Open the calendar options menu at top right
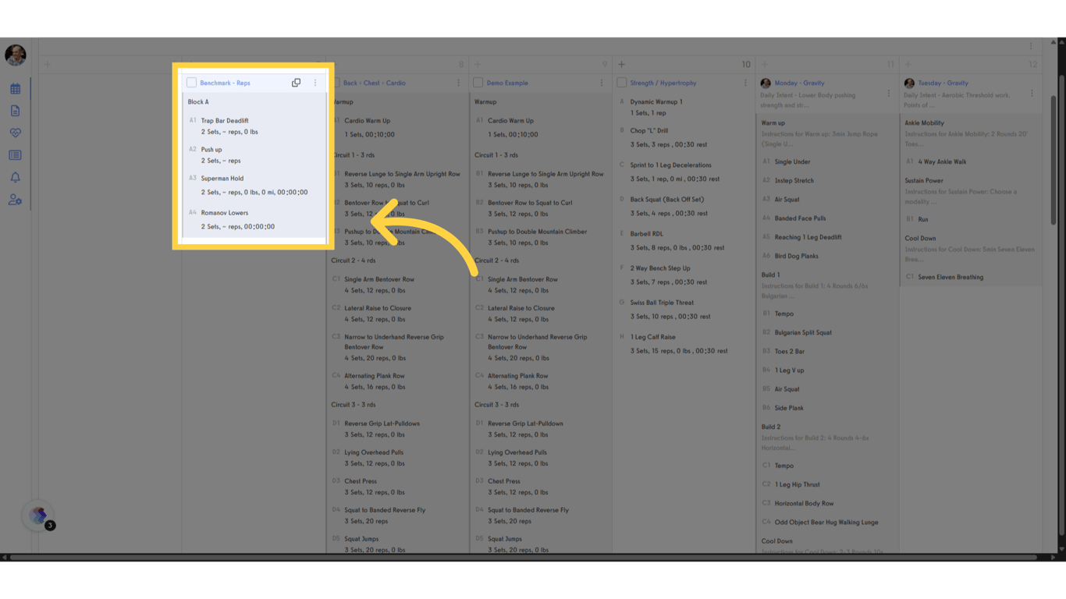This screenshot has height=599, width=1066. click(x=1030, y=46)
